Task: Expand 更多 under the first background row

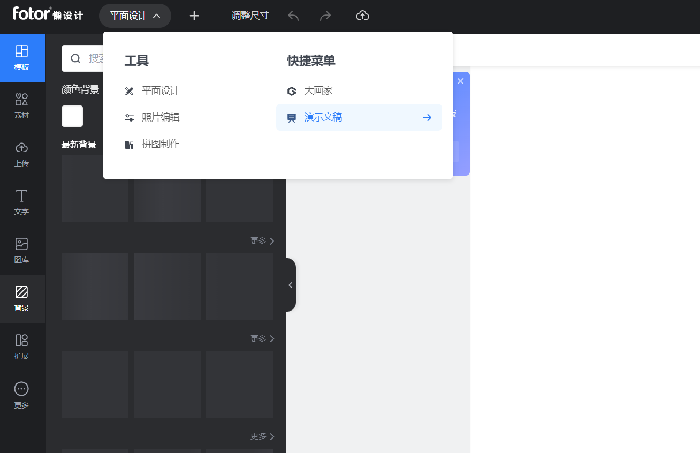Action: coord(262,241)
